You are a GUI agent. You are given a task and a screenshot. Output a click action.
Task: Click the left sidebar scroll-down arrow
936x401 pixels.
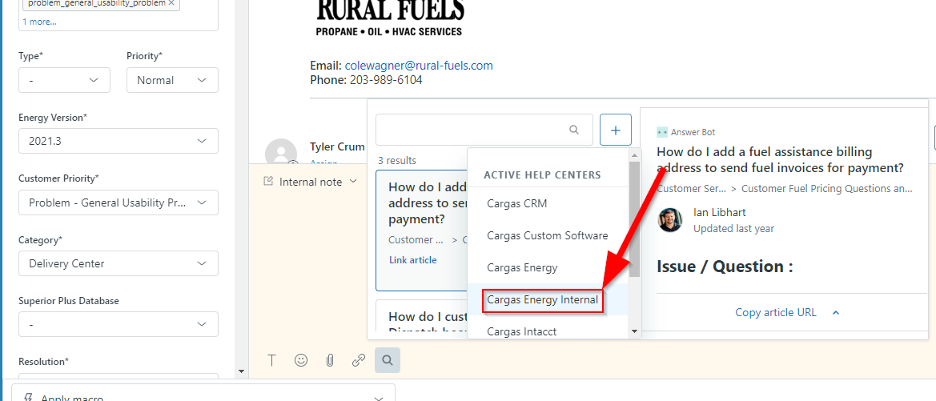pos(241,371)
